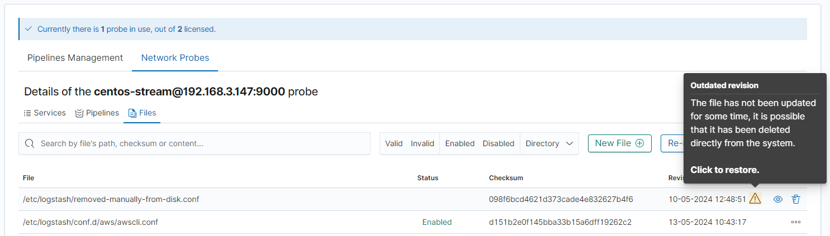The height and width of the screenshot is (236, 830).
Task: Toggle the Enabled filter
Action: tap(459, 143)
